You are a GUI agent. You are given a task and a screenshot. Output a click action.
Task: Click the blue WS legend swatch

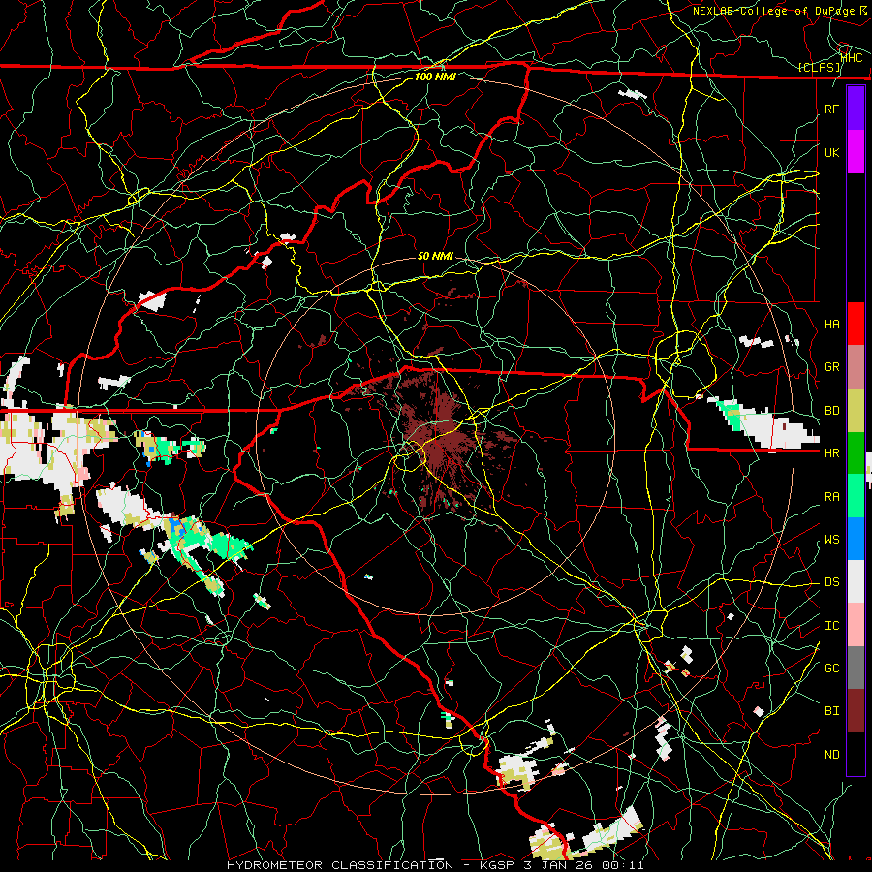856,539
